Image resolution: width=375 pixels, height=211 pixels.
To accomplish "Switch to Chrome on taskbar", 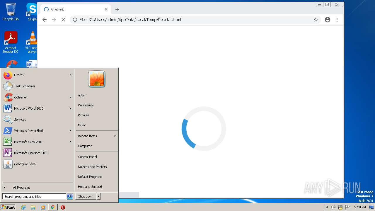I will (x=53, y=207).
